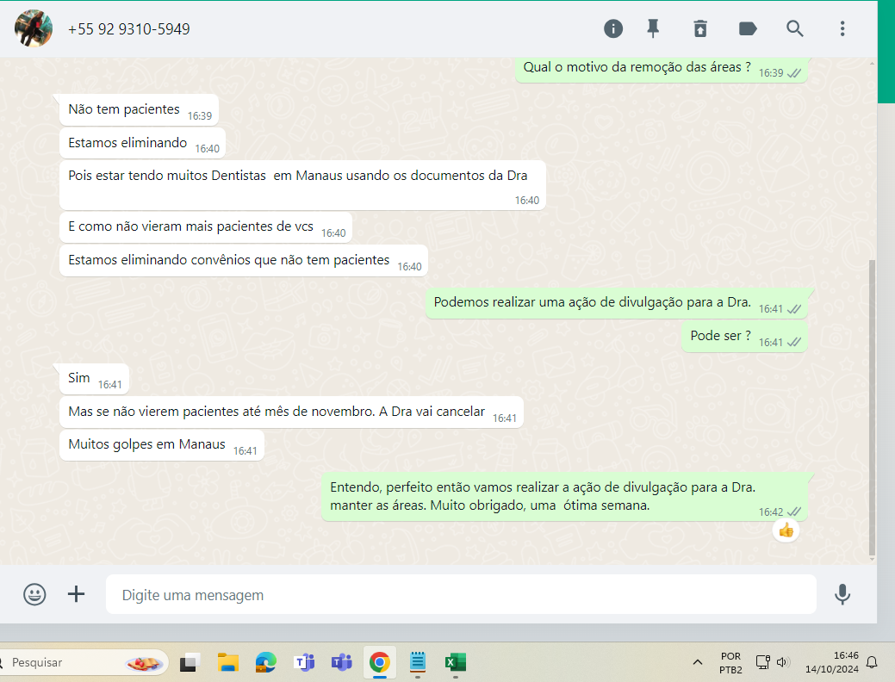Open second Microsoft Teams icon on taskbar
The height and width of the screenshot is (682, 895).
pos(342,662)
